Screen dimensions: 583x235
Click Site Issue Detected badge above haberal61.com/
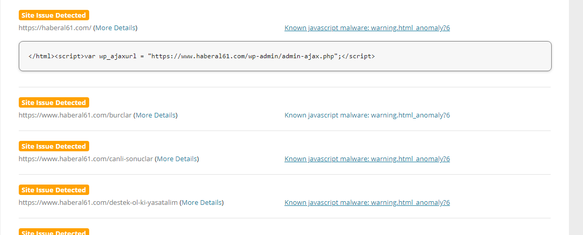(x=54, y=15)
